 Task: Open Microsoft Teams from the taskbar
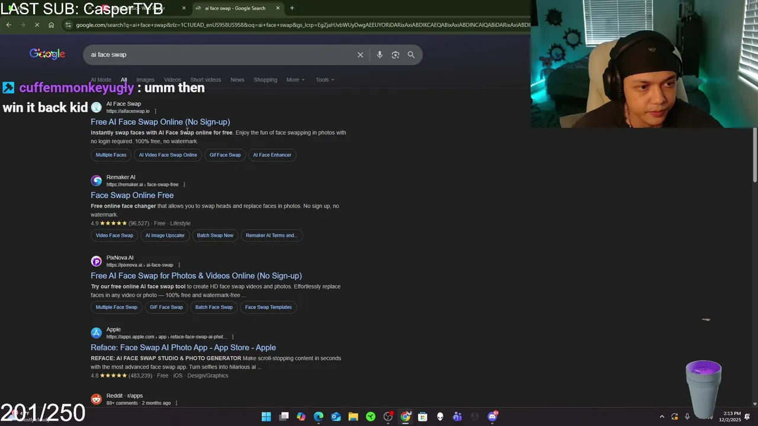(457, 417)
